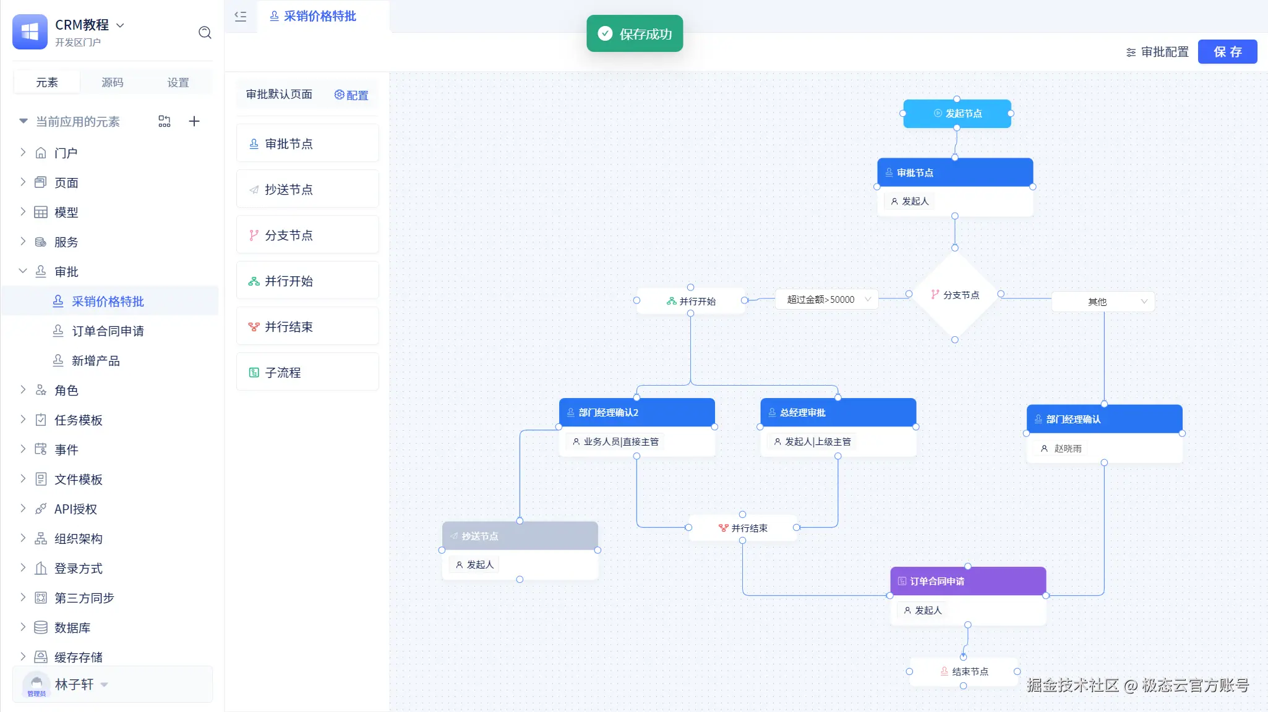
Task: Open 审批配置 settings
Action: 1157,52
